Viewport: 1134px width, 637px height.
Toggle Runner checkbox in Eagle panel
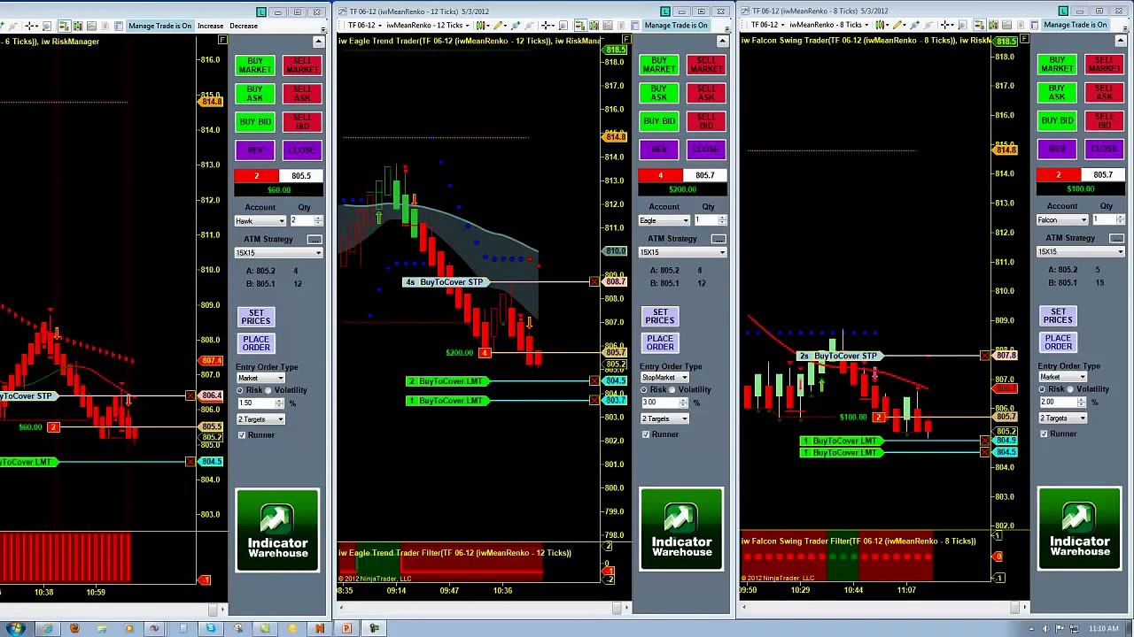pos(646,434)
